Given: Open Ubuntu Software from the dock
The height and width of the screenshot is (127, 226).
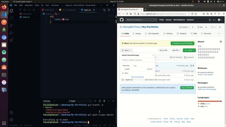Looking at the screenshot, I should point(4,67).
